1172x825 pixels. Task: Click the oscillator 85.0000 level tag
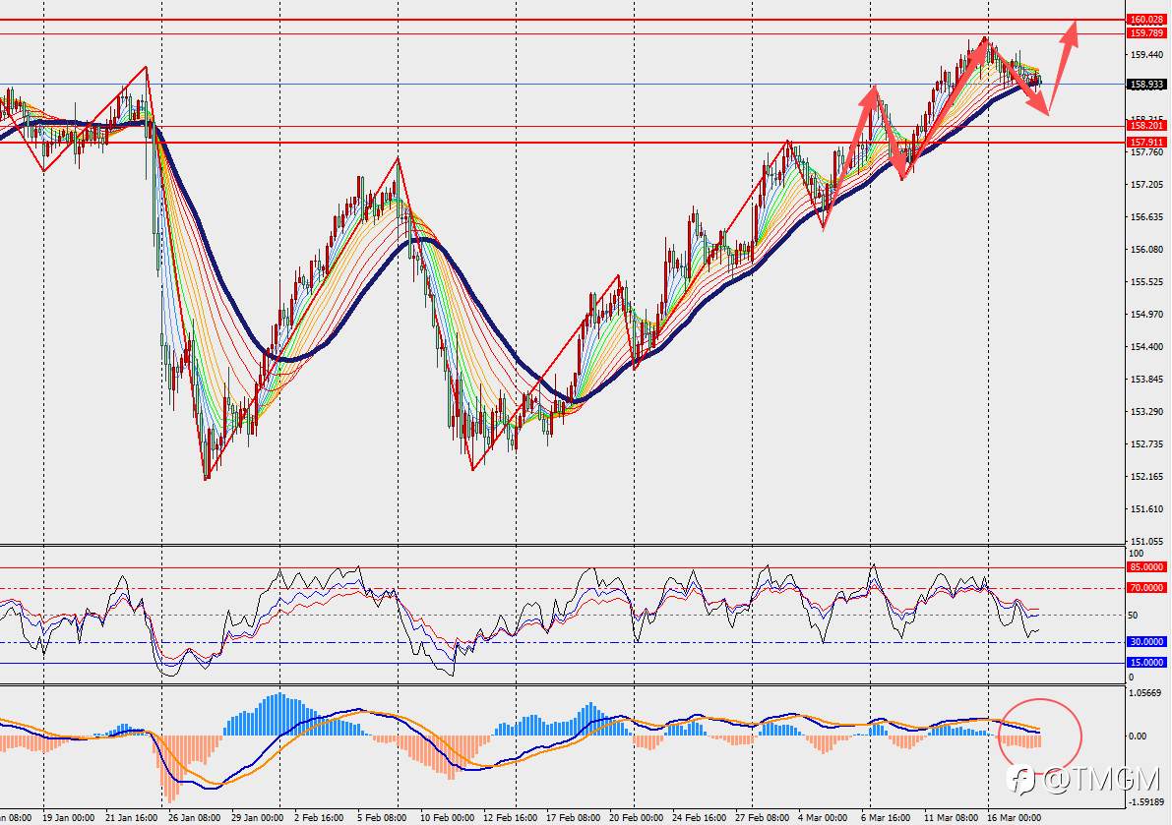1146,567
